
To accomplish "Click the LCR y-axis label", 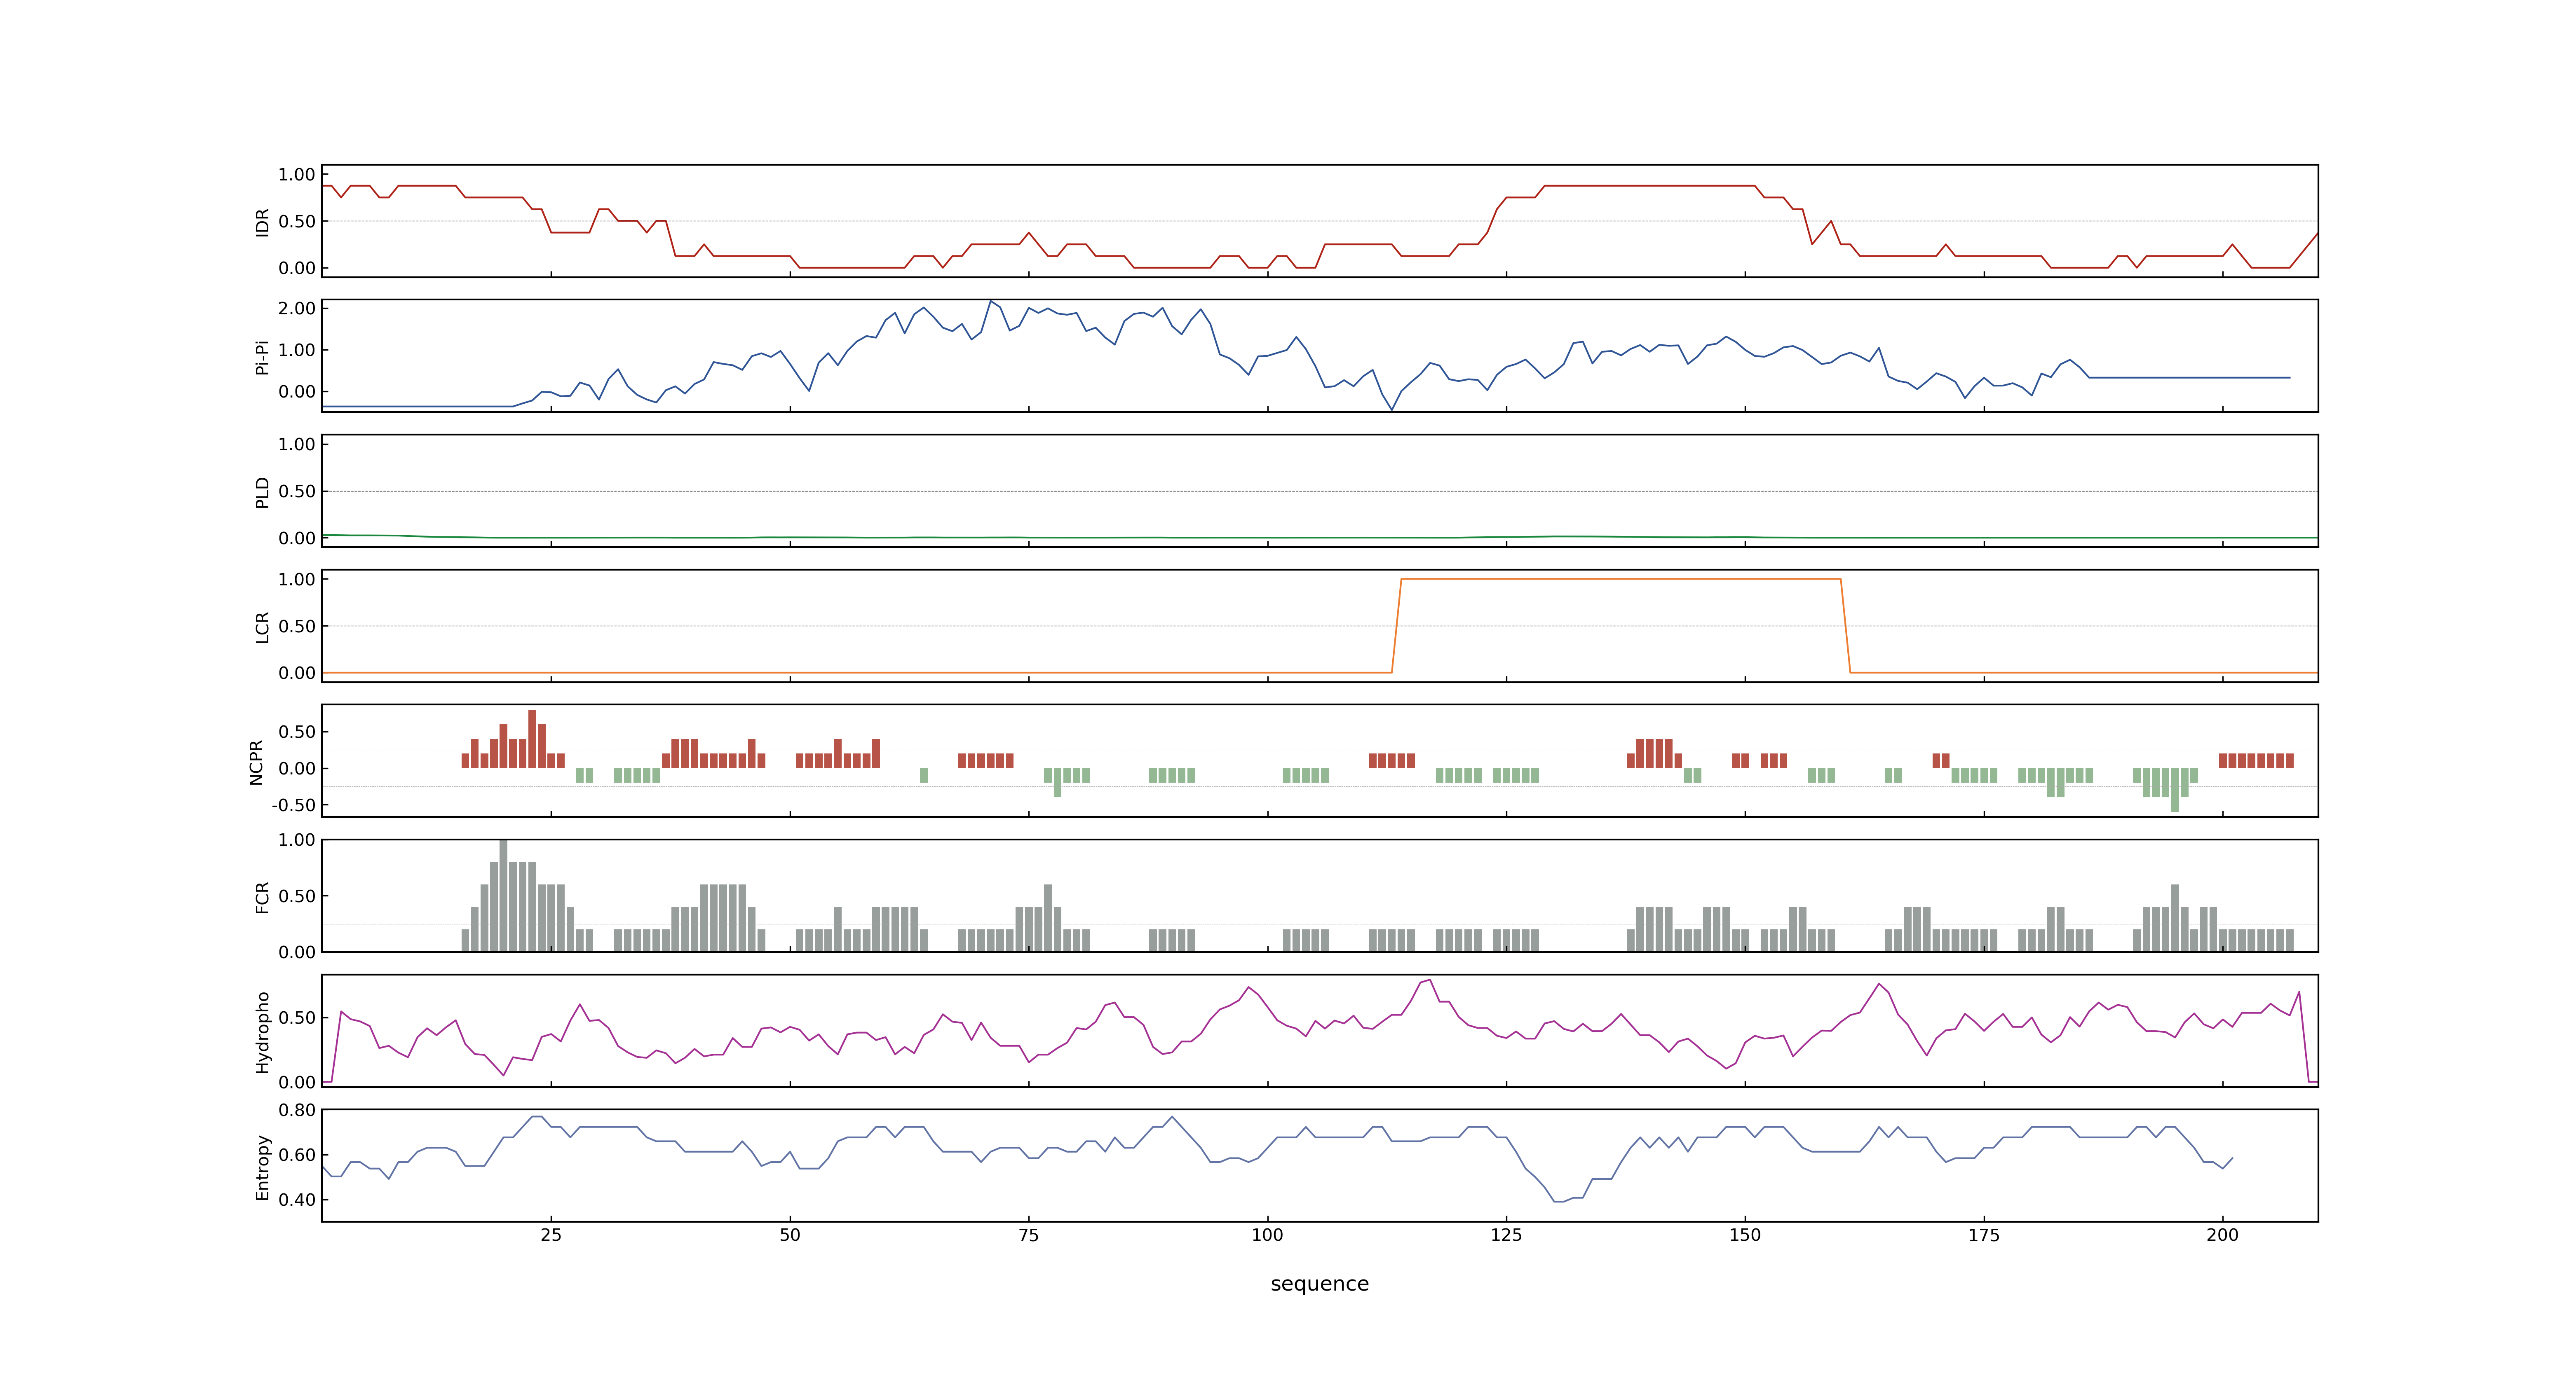I will (263, 627).
